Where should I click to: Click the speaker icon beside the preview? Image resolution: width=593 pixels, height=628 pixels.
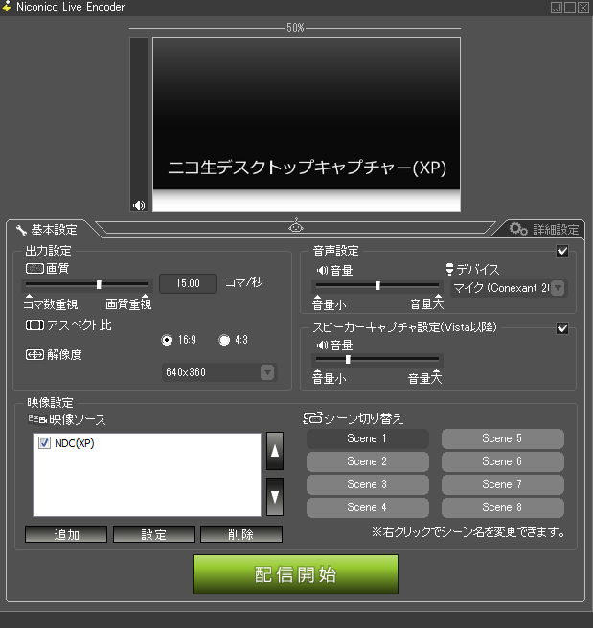point(139,206)
